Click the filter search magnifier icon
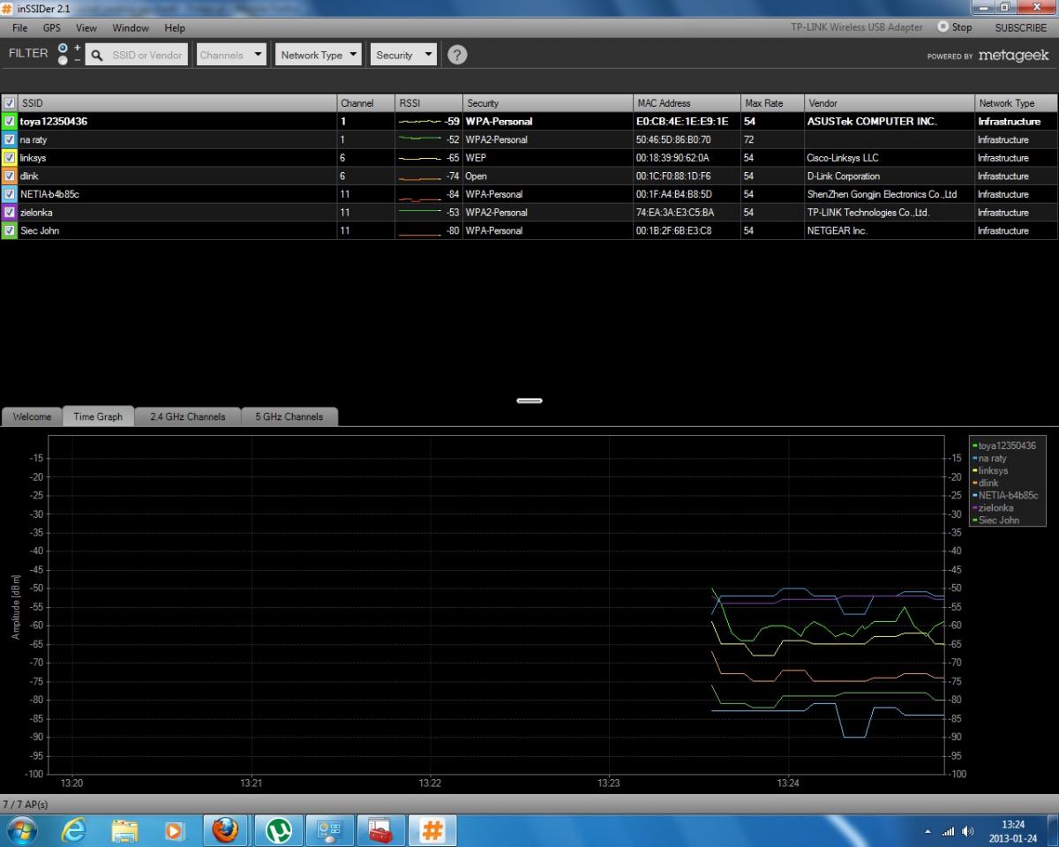 click(97, 55)
